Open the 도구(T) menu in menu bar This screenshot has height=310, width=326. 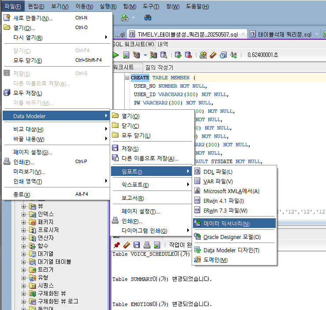[151, 7]
